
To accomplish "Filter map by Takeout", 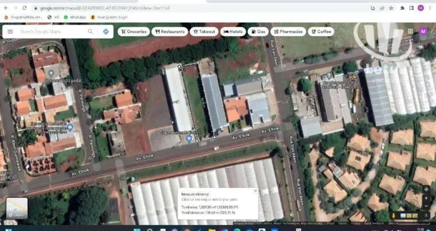I will point(204,31).
